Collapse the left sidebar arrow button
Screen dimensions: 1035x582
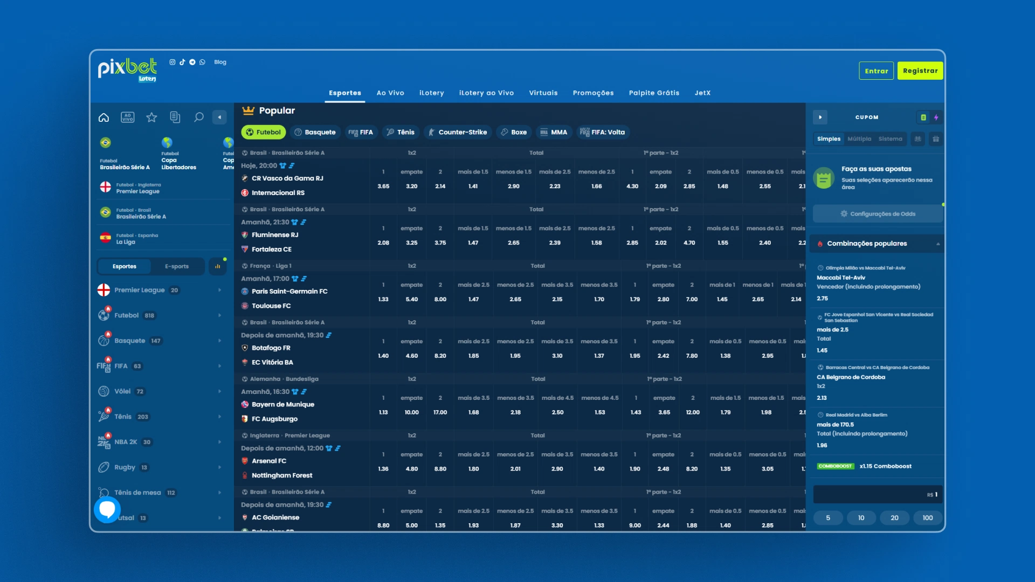coord(219,117)
